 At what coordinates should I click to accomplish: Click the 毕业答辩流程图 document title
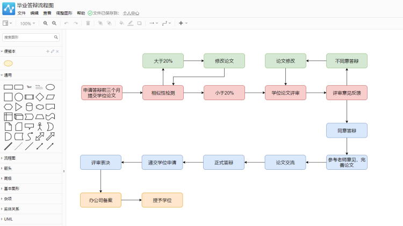(x=35, y=5)
